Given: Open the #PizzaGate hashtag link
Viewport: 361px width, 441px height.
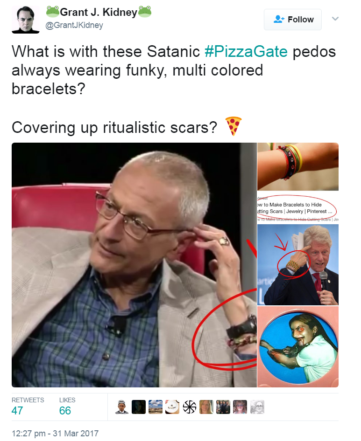Looking at the screenshot, I should (246, 51).
